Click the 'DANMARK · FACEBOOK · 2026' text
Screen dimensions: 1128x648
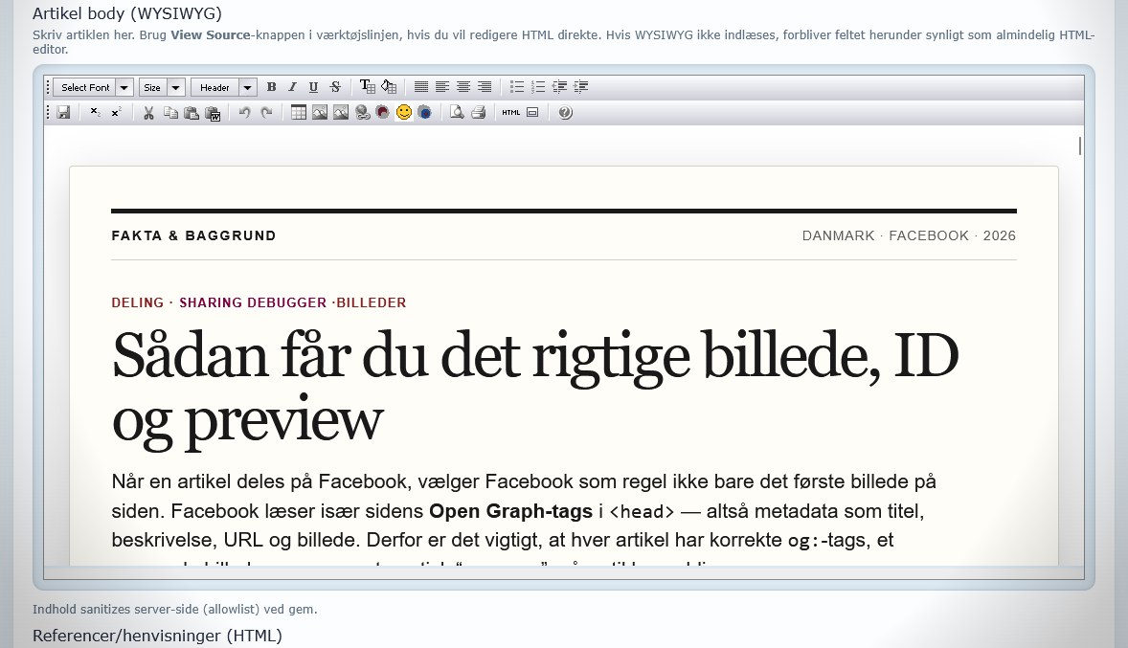point(909,235)
